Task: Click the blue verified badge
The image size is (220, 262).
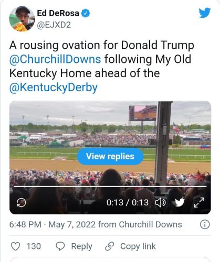Action: (86, 13)
